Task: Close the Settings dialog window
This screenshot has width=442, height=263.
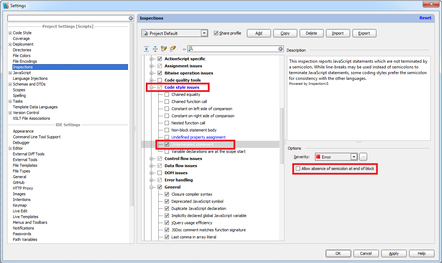Action: point(431,4)
